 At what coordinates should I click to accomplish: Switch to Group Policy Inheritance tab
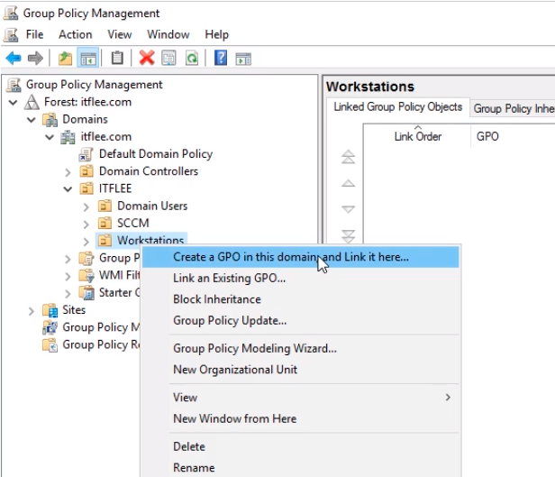click(x=513, y=108)
